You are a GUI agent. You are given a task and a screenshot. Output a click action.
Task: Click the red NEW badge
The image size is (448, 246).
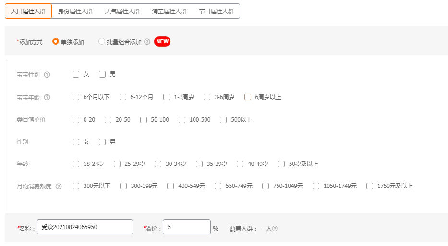pyautogui.click(x=162, y=41)
